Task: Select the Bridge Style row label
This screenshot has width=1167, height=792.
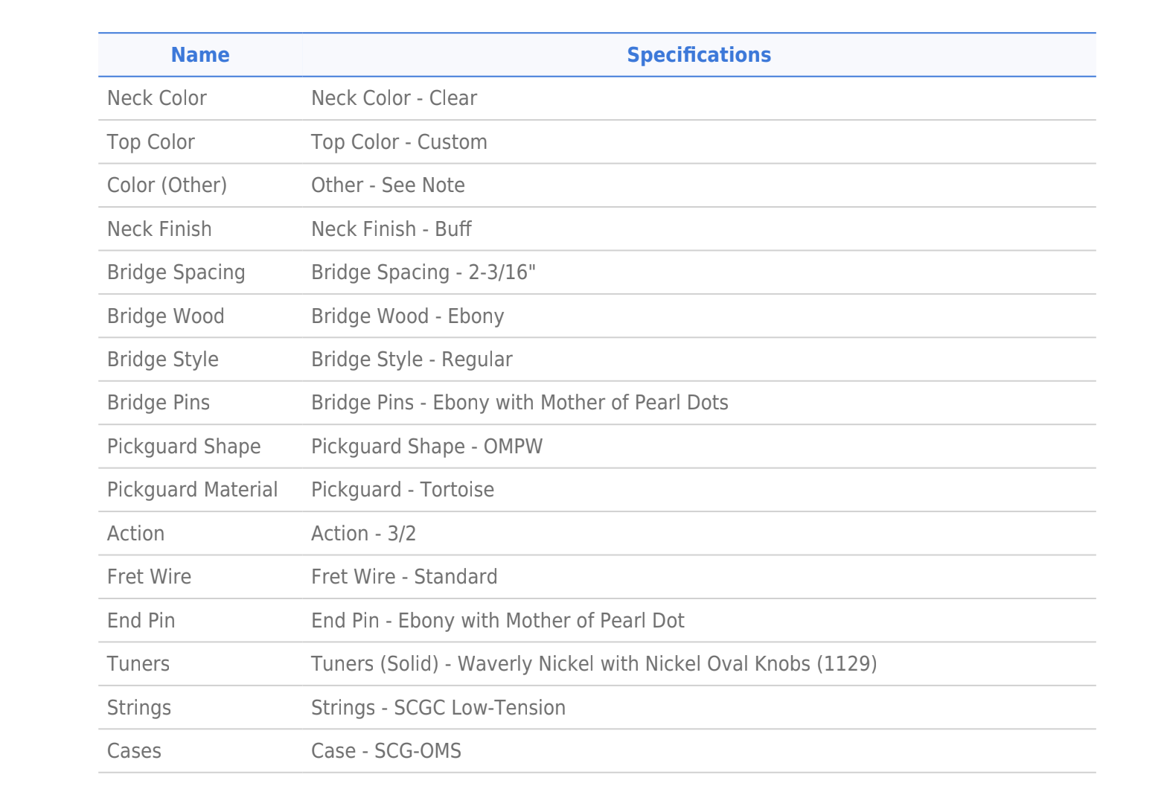Action: pos(163,360)
